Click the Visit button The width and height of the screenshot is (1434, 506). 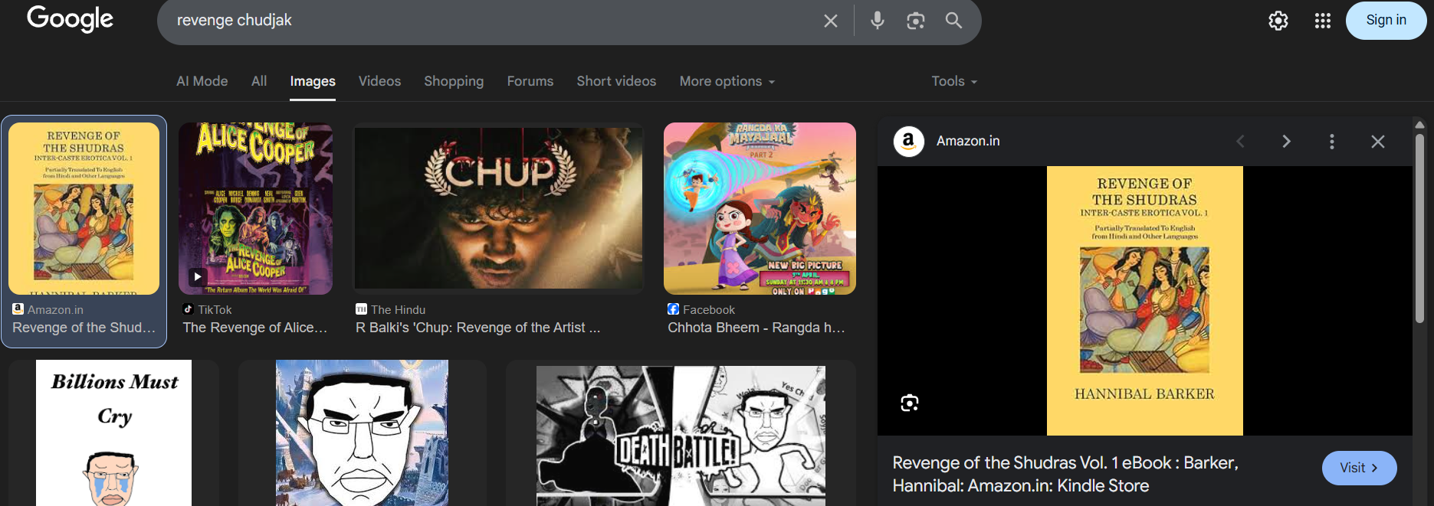point(1359,468)
